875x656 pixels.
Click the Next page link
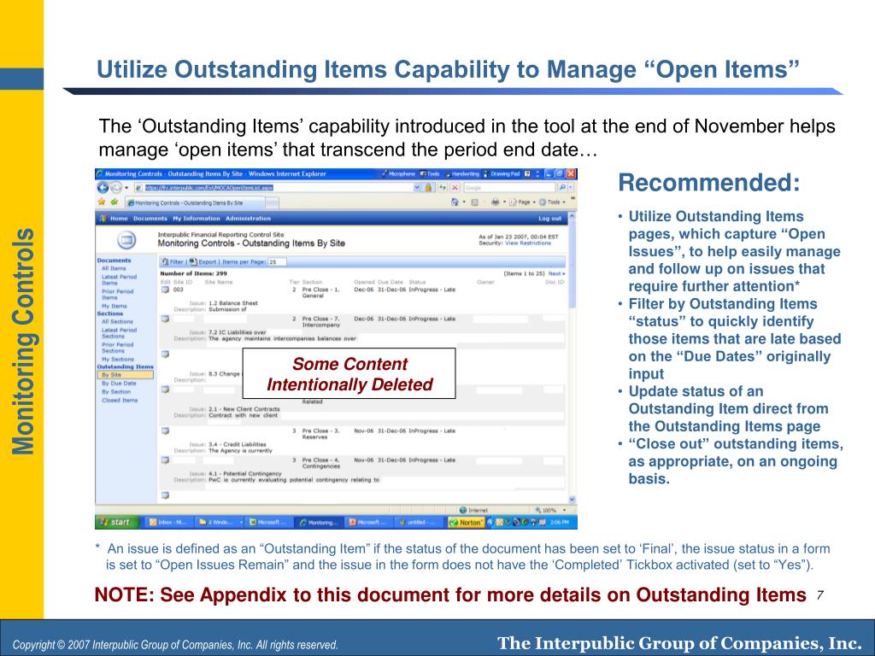click(556, 274)
